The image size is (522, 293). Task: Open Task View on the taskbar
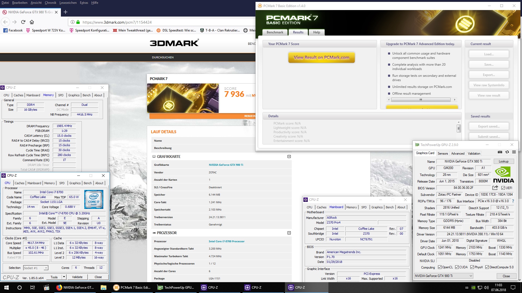click(33, 288)
